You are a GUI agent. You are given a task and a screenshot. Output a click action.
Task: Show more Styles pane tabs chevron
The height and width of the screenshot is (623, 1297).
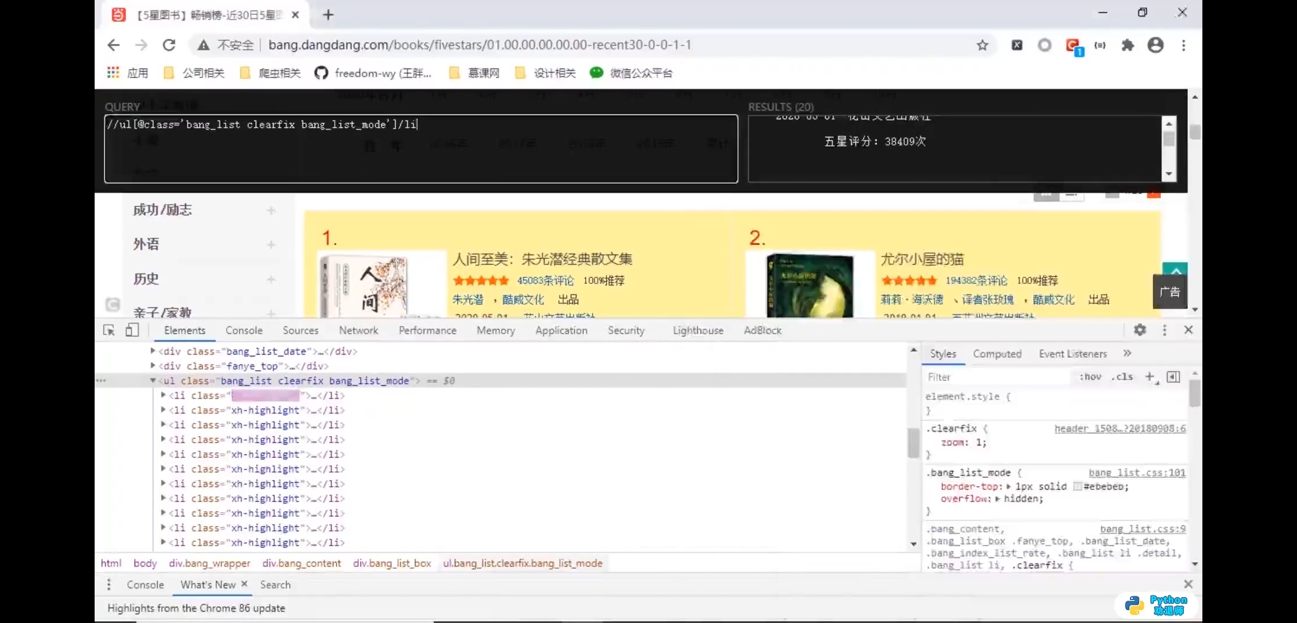pyautogui.click(x=1127, y=353)
